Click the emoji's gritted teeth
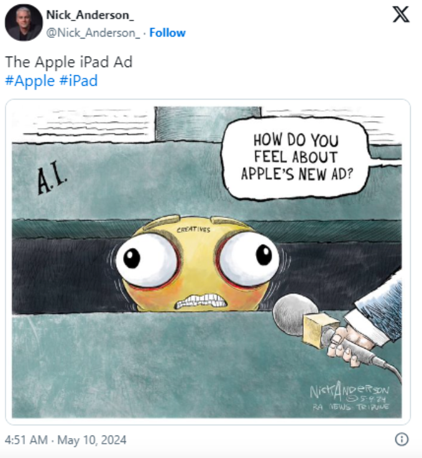This screenshot has height=458, width=422. click(201, 301)
